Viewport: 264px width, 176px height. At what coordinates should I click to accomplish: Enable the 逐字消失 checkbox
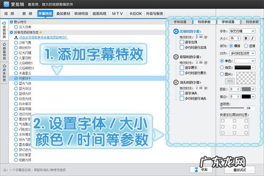182,93
